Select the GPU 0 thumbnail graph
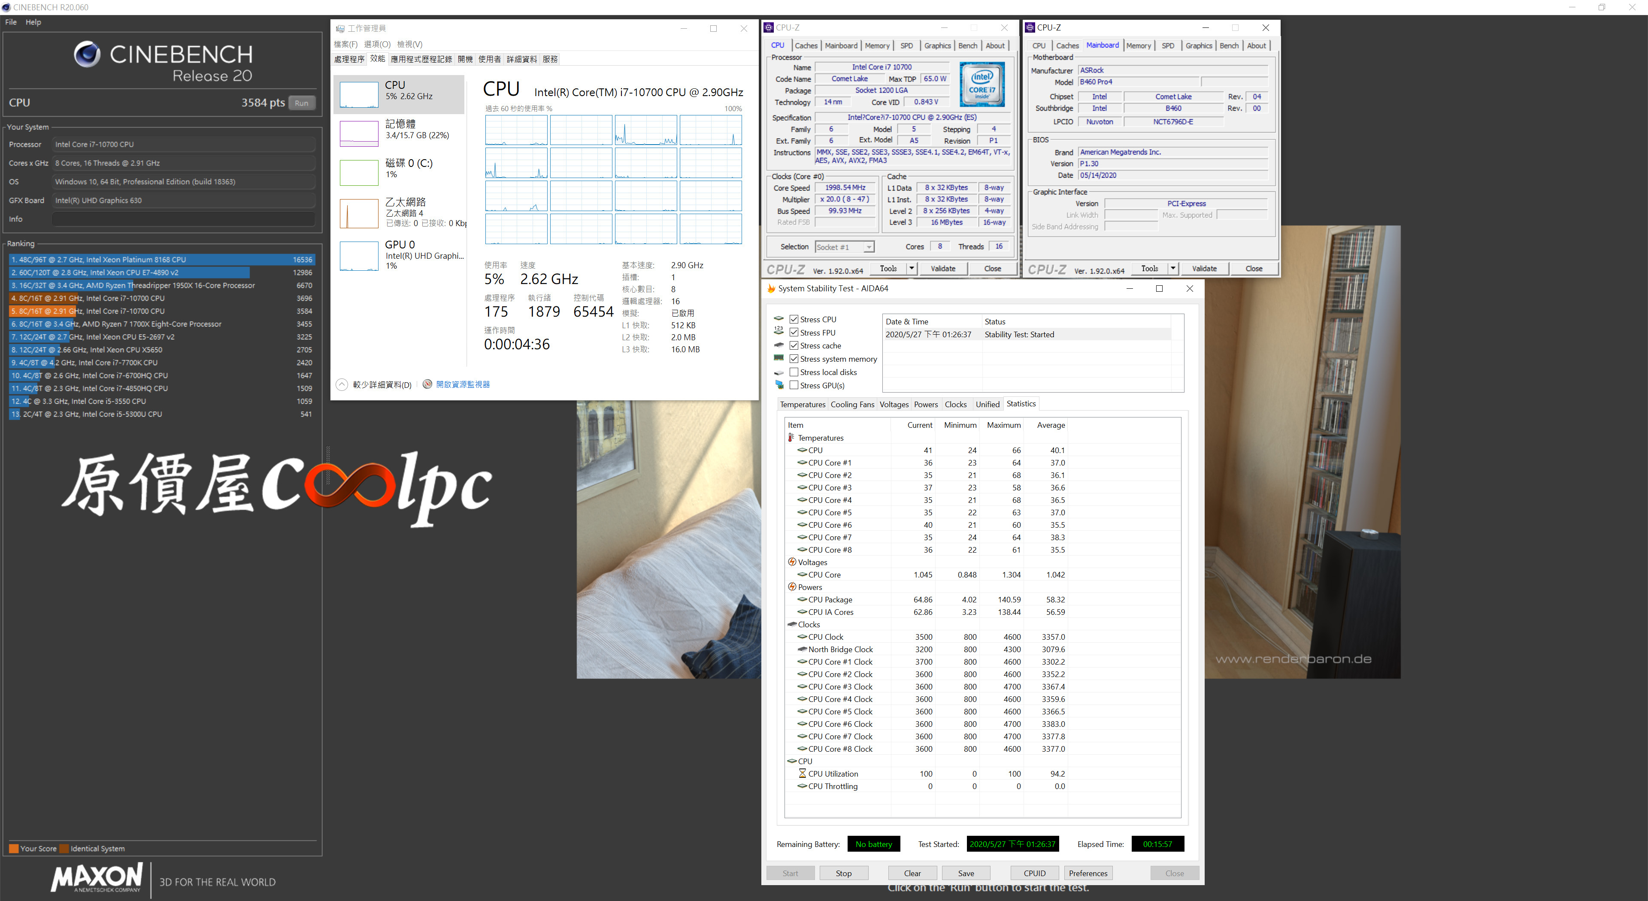Image resolution: width=1648 pixels, height=901 pixels. (x=359, y=256)
